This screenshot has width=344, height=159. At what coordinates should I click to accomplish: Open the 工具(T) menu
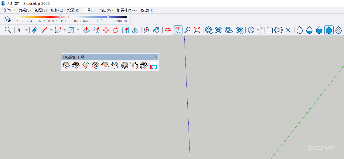[89, 10]
